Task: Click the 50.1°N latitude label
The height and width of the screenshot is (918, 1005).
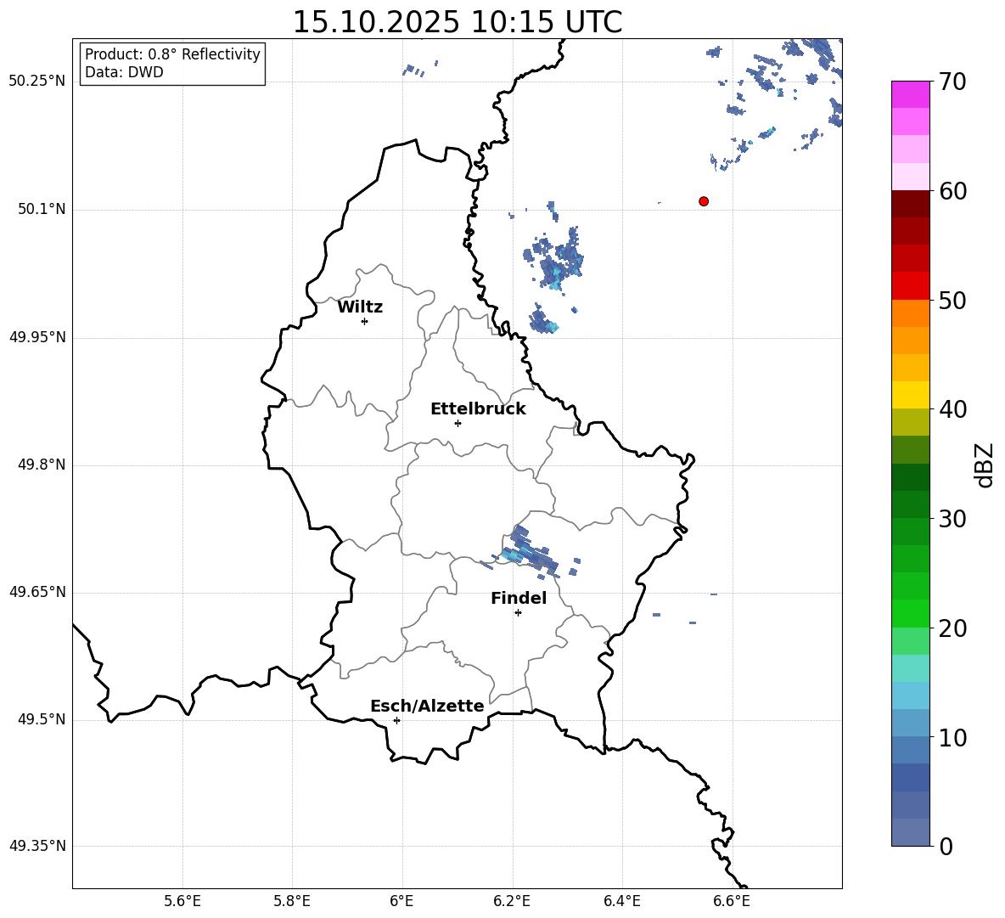Action: [x=42, y=210]
